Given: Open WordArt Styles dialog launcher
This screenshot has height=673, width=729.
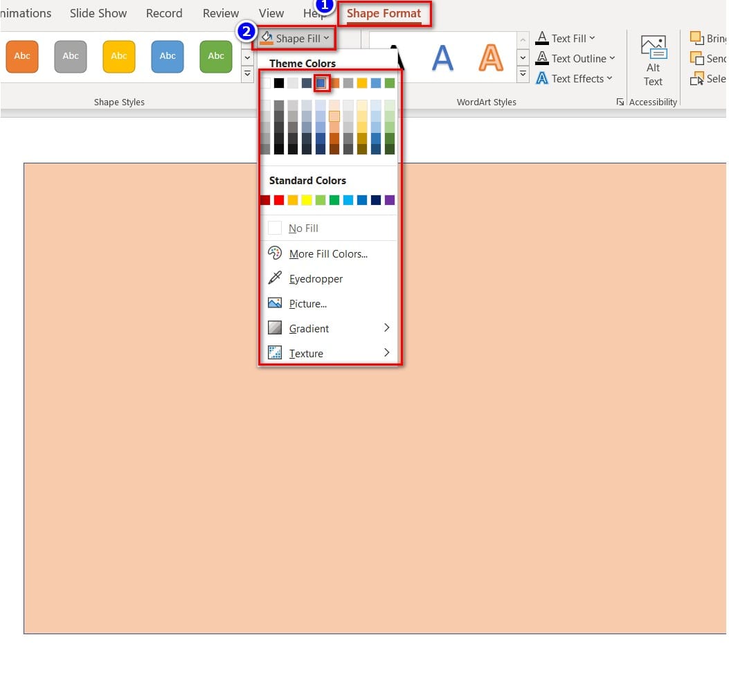Looking at the screenshot, I should click(620, 102).
